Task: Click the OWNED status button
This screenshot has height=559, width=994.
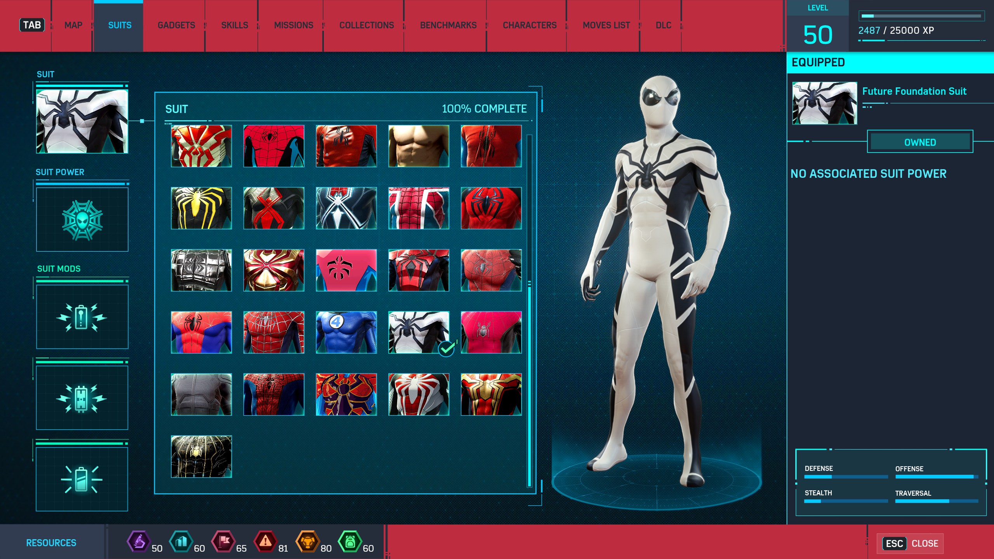Action: (x=920, y=142)
